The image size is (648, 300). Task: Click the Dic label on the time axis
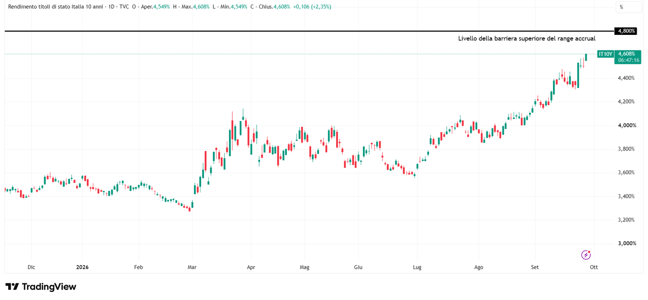point(31,267)
